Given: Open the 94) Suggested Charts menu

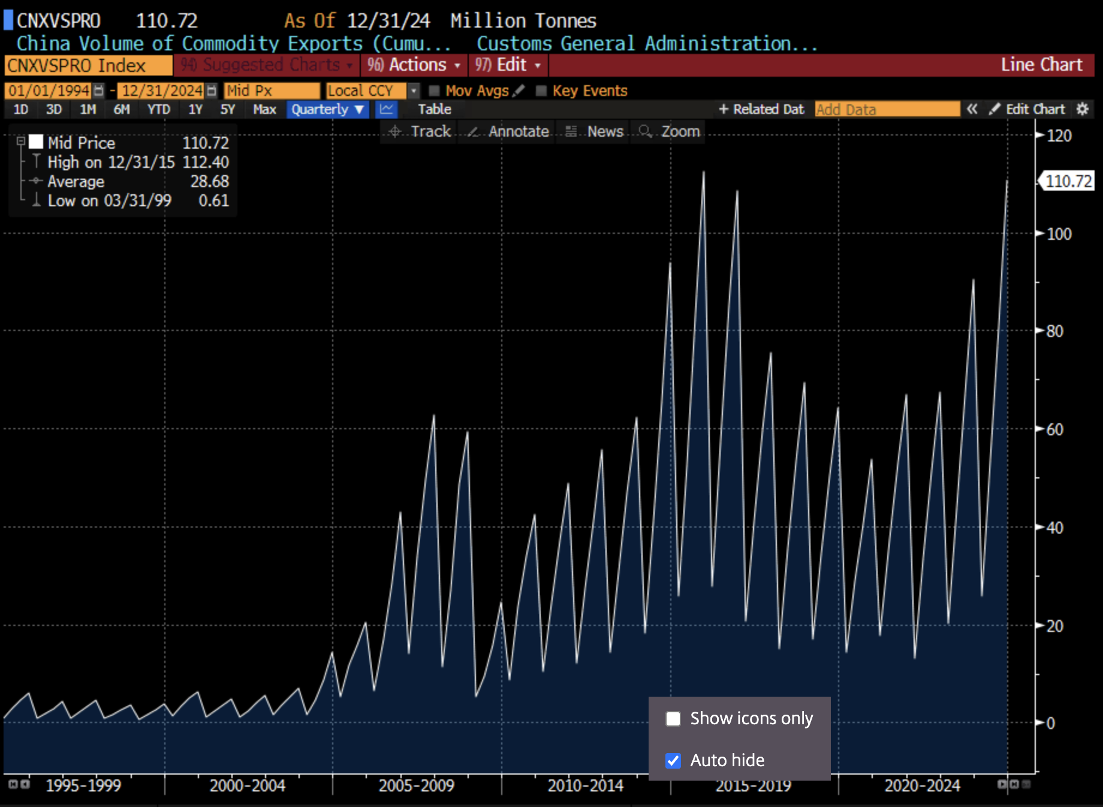Looking at the screenshot, I should [267, 65].
